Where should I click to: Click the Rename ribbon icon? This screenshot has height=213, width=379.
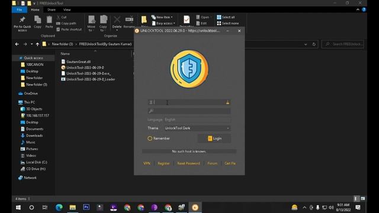tap(129, 20)
